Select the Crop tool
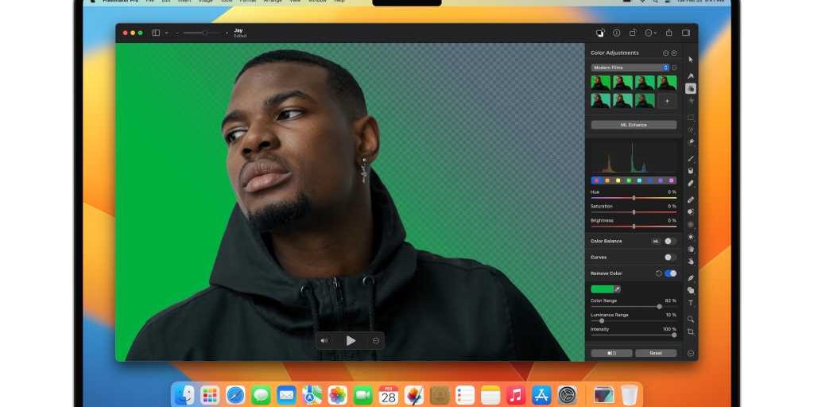This screenshot has height=407, width=814. point(691,331)
